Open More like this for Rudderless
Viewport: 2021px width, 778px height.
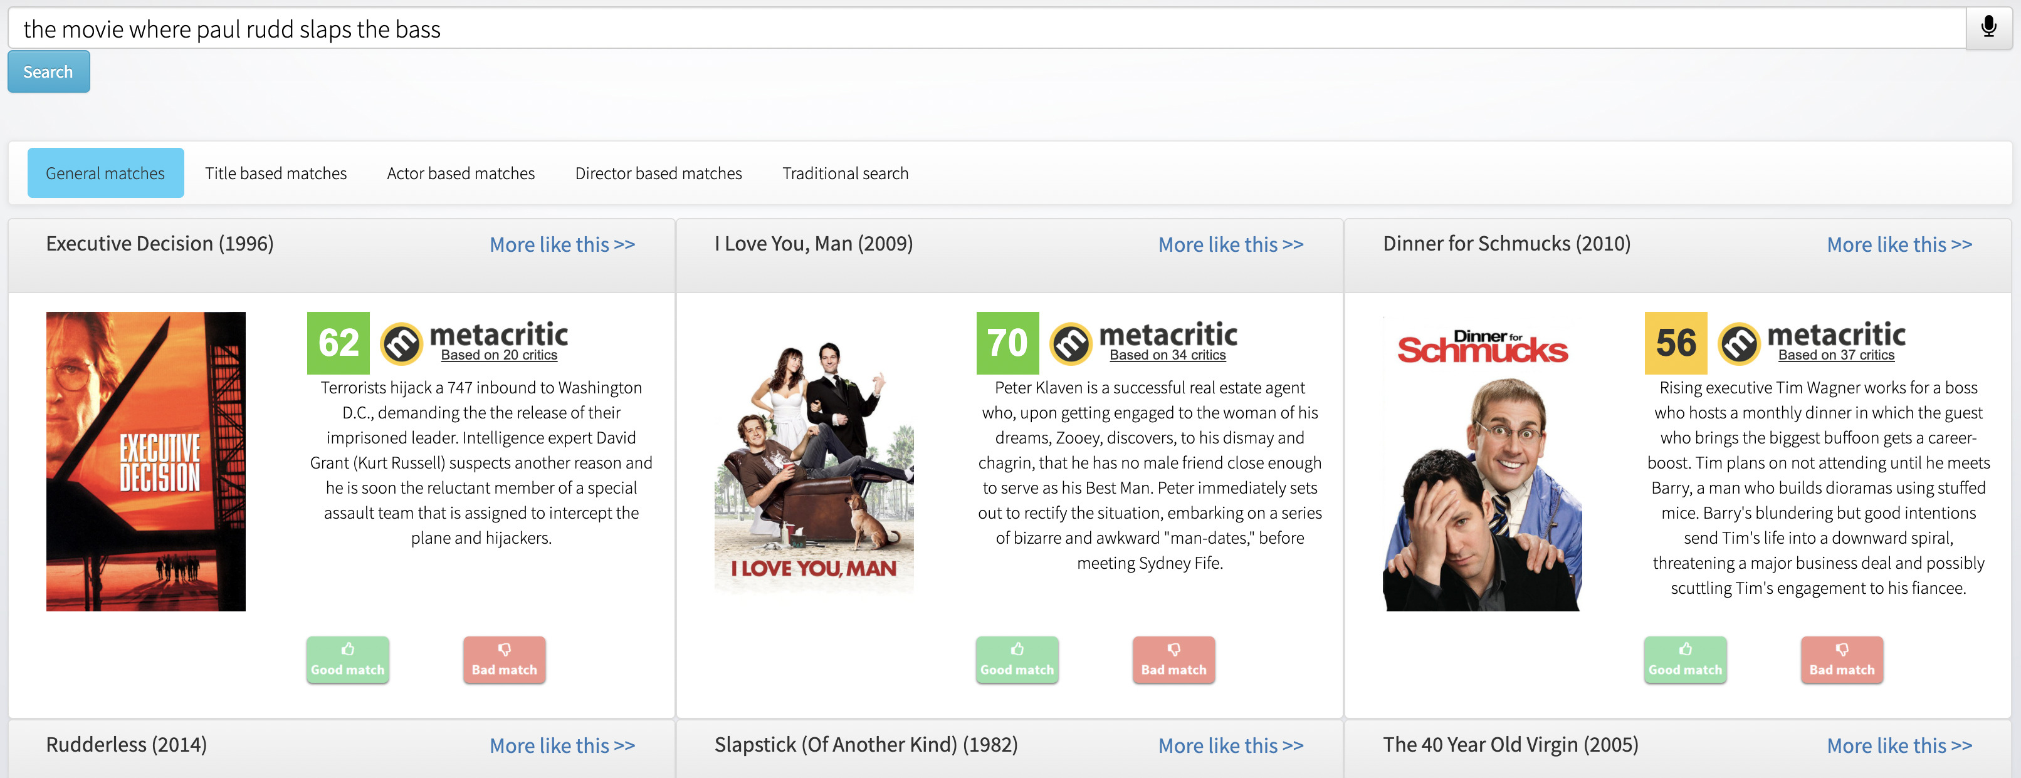coord(562,745)
